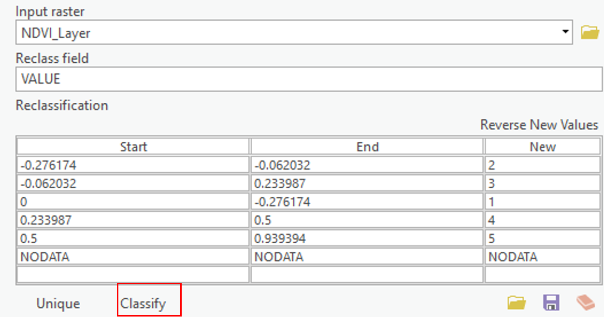Clear table entries with the eraser icon

(586, 303)
